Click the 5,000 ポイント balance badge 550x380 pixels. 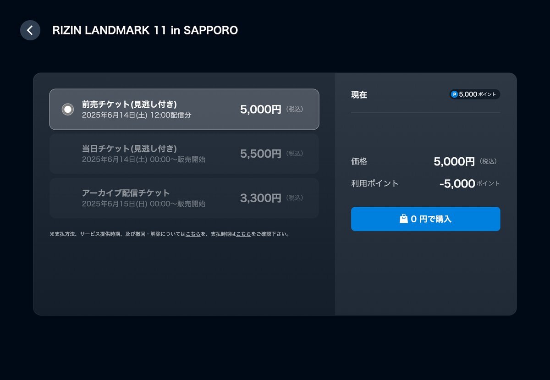475,94
